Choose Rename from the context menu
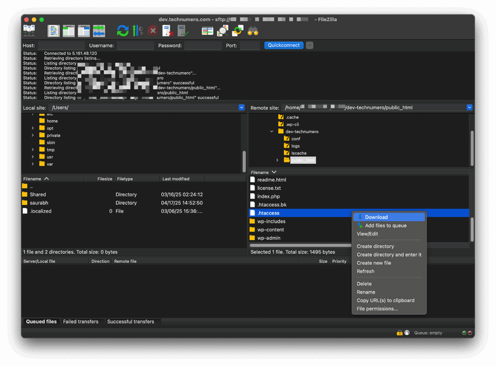This screenshot has height=366, width=496. point(389,292)
